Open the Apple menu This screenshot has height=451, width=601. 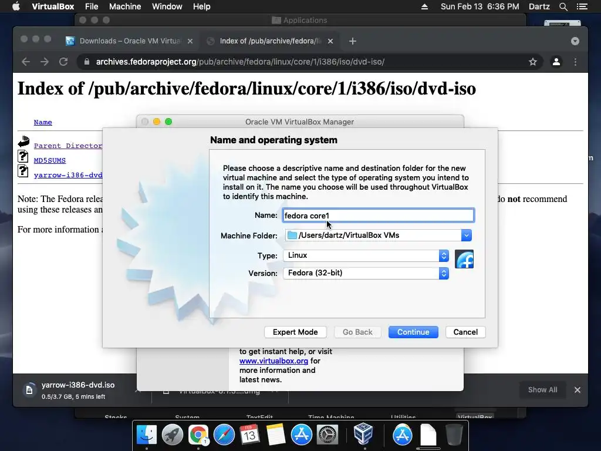16,6
